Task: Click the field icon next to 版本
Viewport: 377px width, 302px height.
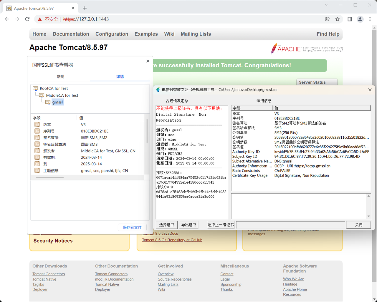Action: 37,125
